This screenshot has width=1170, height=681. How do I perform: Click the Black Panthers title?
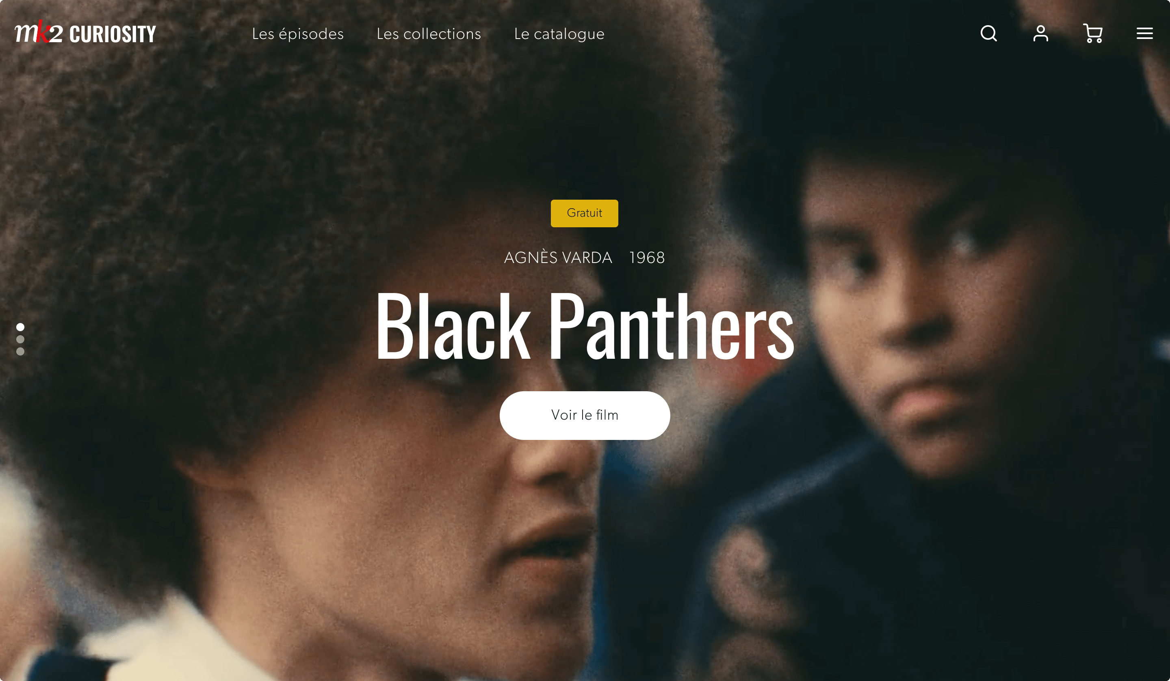(585, 327)
